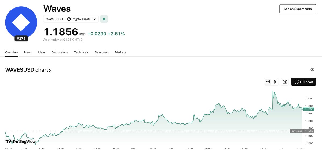Image resolution: width=322 pixels, height=155 pixels.
Task: Click the 17:00 time axis label
Action: pyautogui.click(x=153, y=149)
